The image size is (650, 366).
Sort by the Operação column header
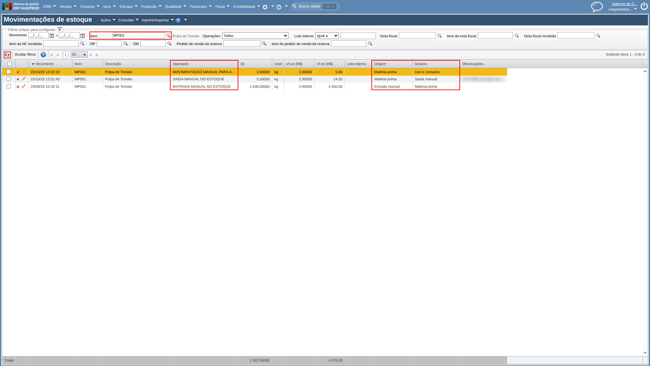(x=204, y=64)
